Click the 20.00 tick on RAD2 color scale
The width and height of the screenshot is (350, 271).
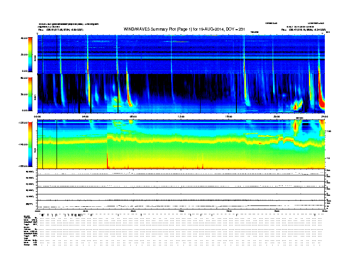24,54
